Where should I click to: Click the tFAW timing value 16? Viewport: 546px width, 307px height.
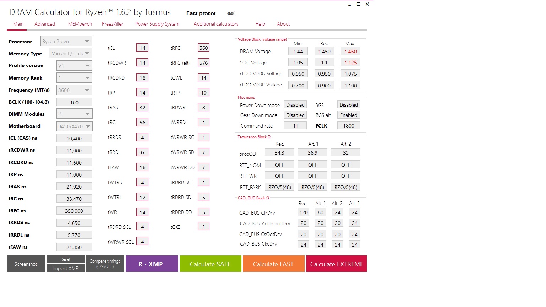143,167
